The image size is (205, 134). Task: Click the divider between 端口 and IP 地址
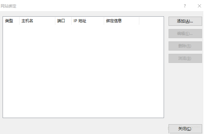click(72, 21)
